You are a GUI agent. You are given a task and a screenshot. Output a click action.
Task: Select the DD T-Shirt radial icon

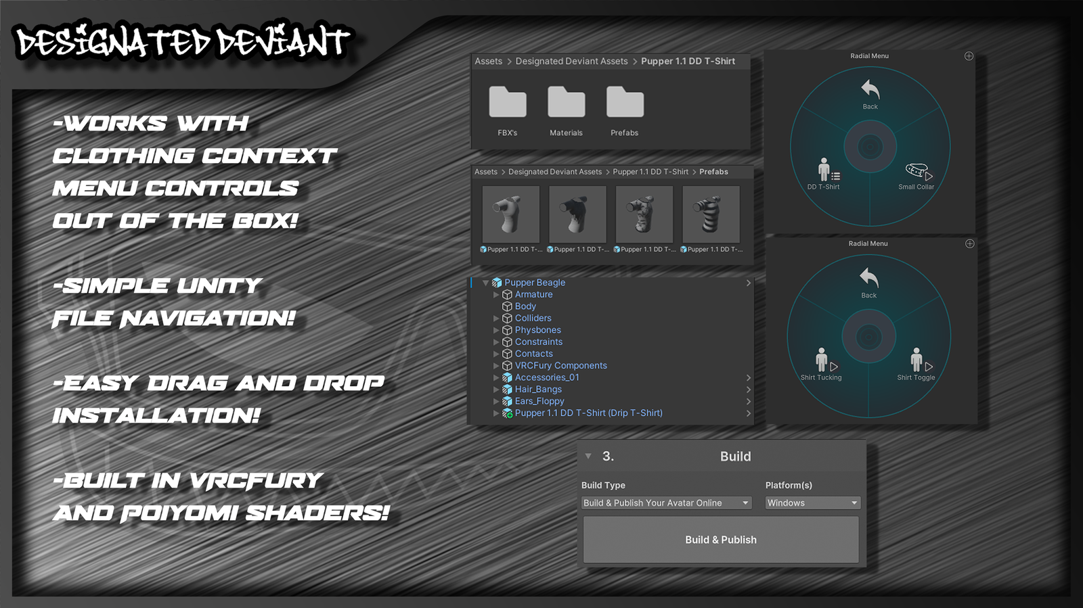click(x=824, y=170)
